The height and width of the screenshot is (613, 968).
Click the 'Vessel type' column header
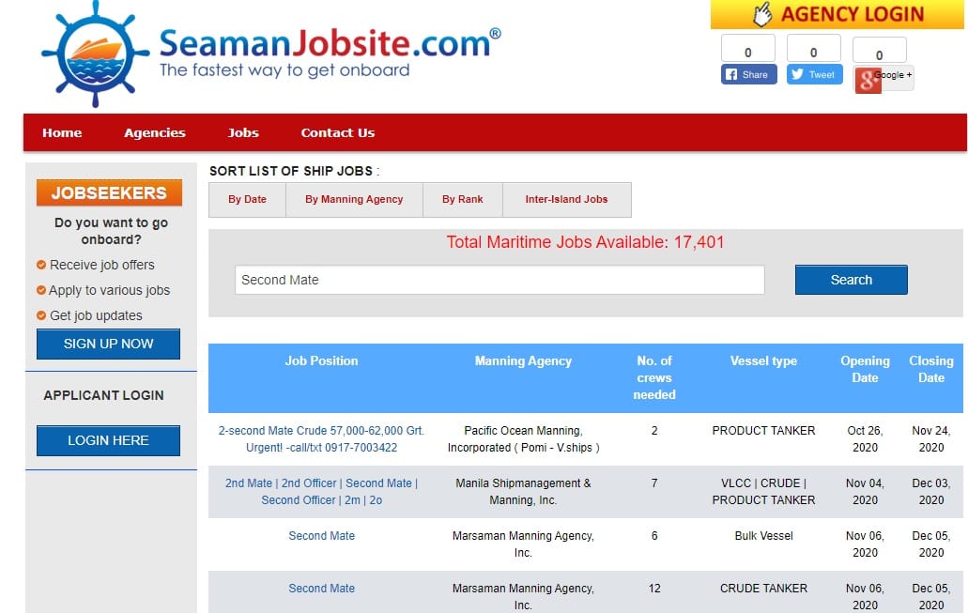pyautogui.click(x=763, y=361)
